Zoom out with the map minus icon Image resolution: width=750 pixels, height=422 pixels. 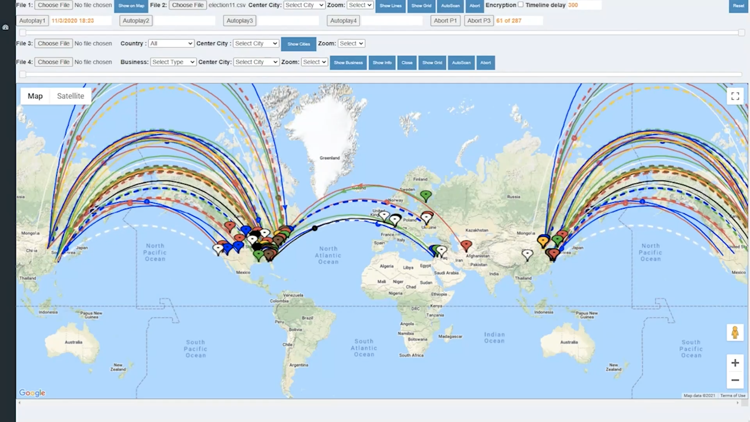[x=735, y=380]
